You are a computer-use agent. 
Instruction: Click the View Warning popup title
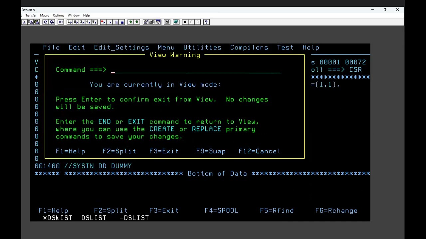175,55
